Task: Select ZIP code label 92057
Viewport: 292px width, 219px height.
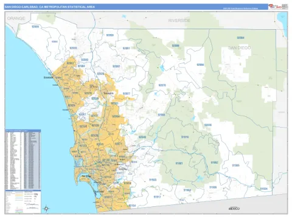Action: click(x=71, y=63)
